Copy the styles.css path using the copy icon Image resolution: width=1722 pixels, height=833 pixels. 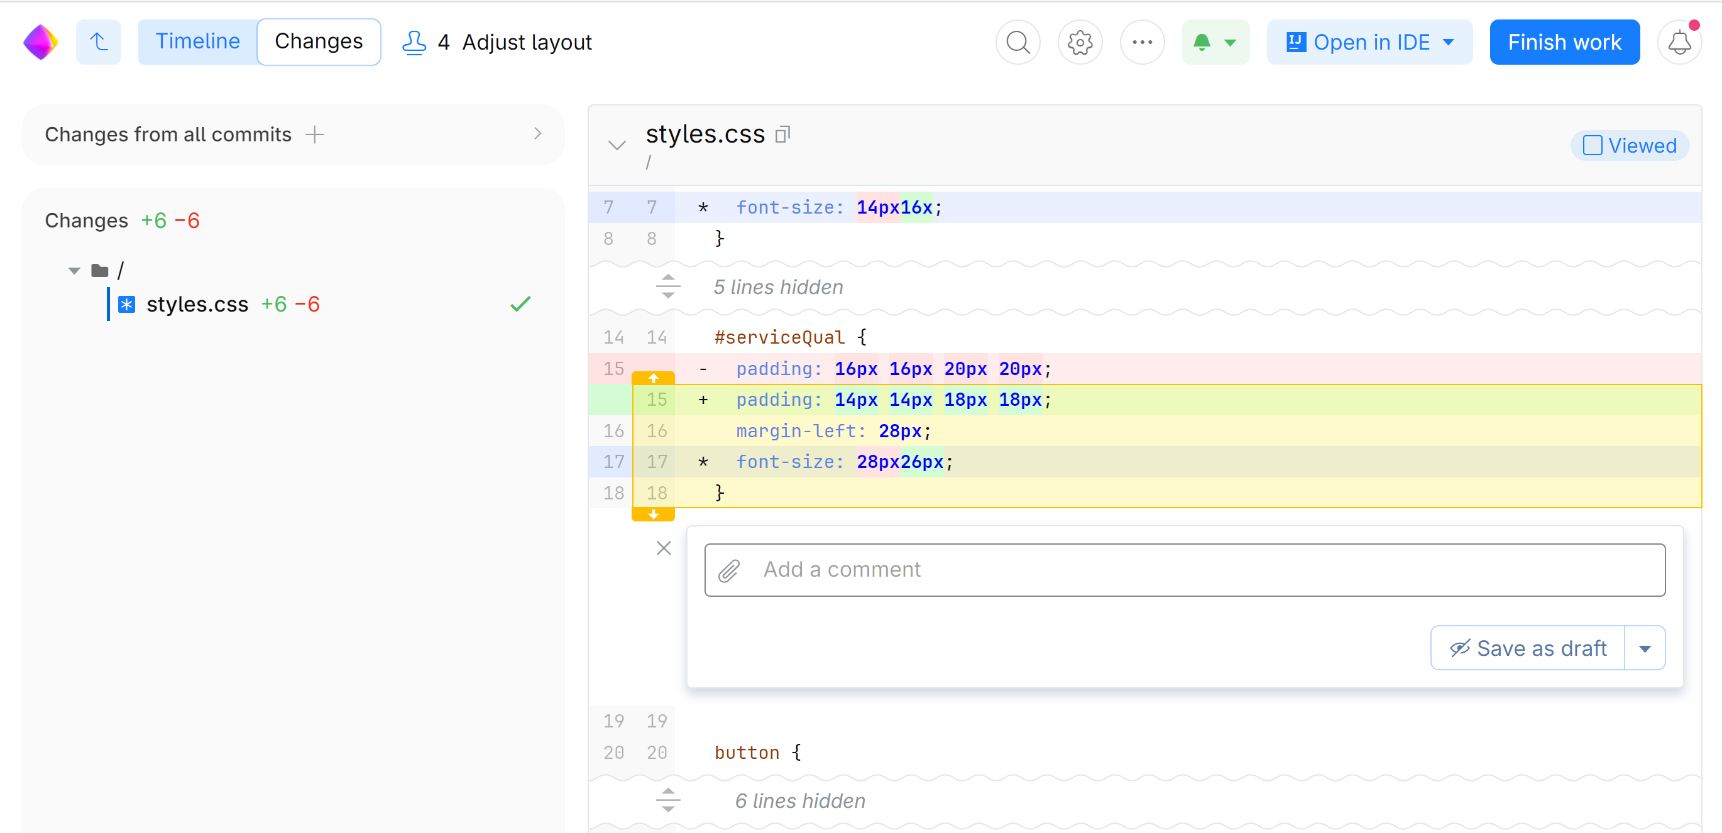pyautogui.click(x=782, y=134)
